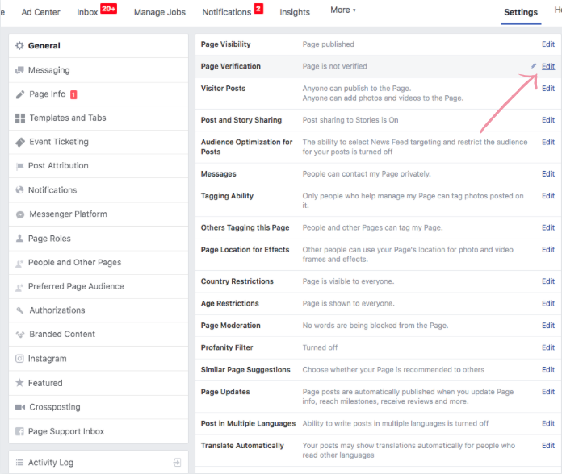Click the Messaging chat bubbles icon

point(19,70)
